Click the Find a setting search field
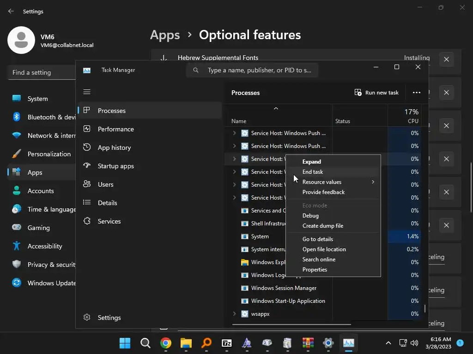Viewport: 473px width, 354px height. pyautogui.click(x=42, y=72)
